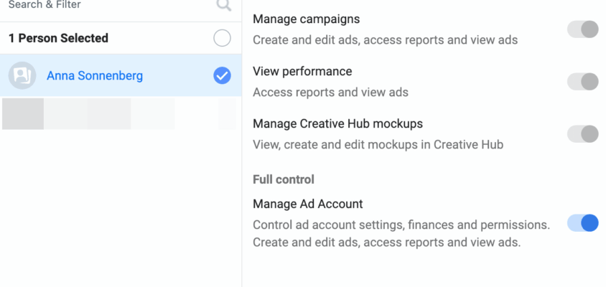The width and height of the screenshot is (606, 287).
Task: Turn on the View performance switch
Action: (x=582, y=82)
